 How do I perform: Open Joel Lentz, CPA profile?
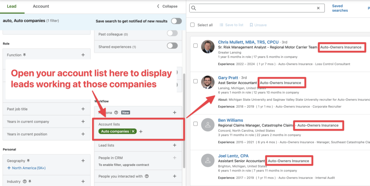point(233,156)
